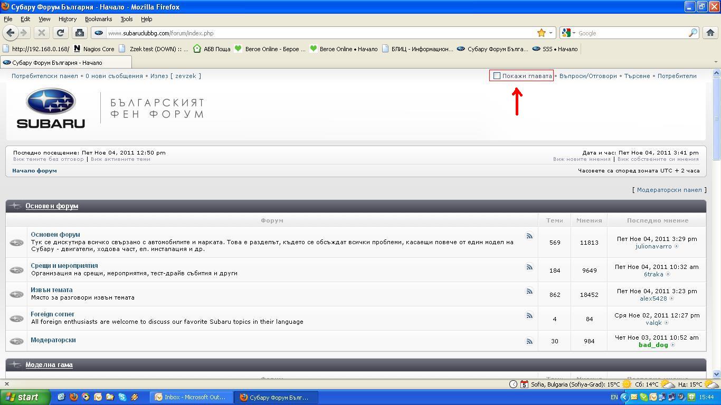The image size is (721, 405).
Task: View latest post icon next to bad_dog
Action: pyautogui.click(x=673, y=345)
